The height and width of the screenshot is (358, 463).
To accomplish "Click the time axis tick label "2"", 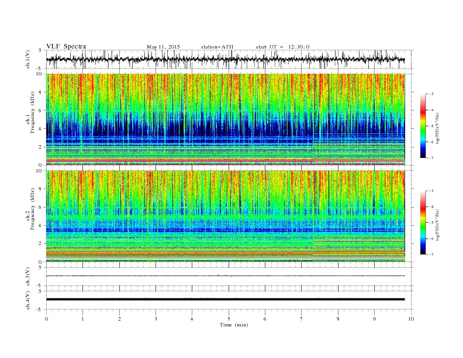I will click(x=119, y=319).
